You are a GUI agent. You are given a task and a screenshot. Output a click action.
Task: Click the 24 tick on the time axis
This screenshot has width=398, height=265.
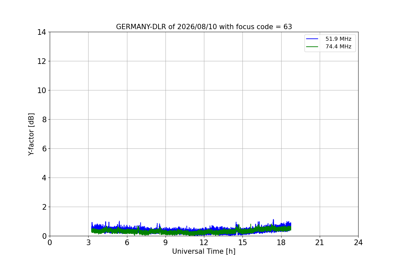[x=358, y=242]
